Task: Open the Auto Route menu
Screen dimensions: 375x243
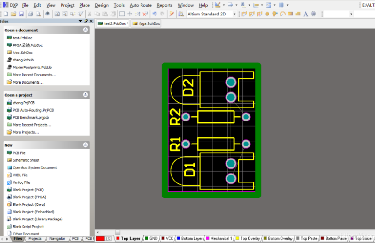Action: click(x=141, y=5)
